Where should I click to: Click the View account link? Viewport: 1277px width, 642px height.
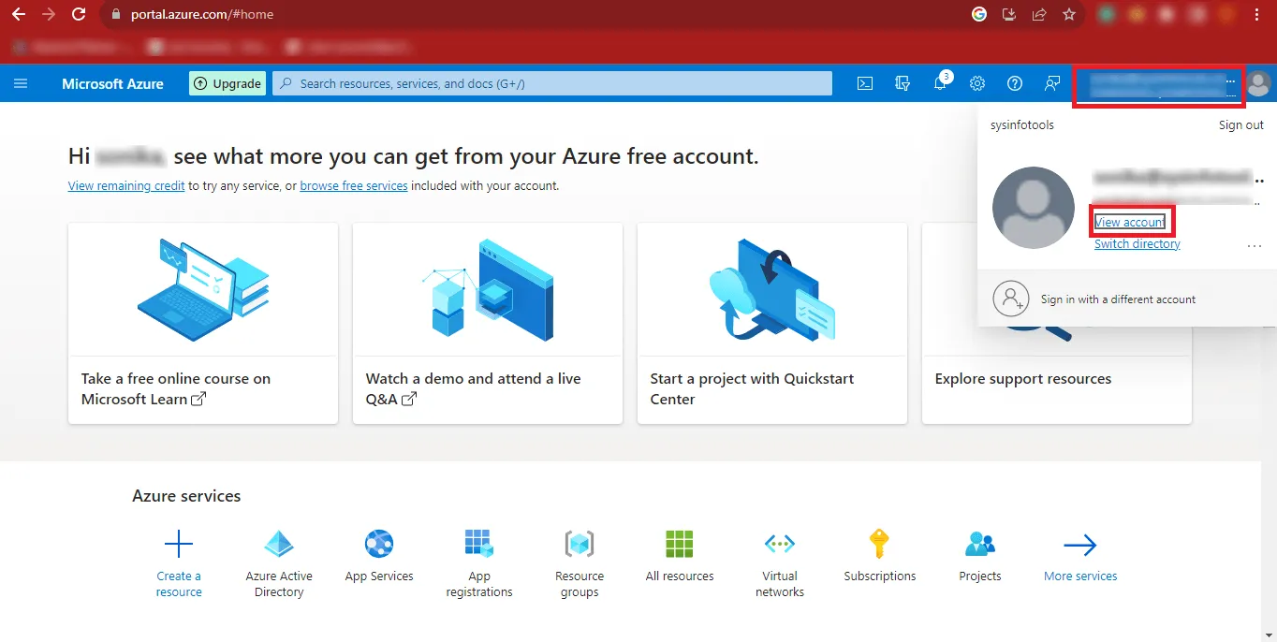(1130, 222)
